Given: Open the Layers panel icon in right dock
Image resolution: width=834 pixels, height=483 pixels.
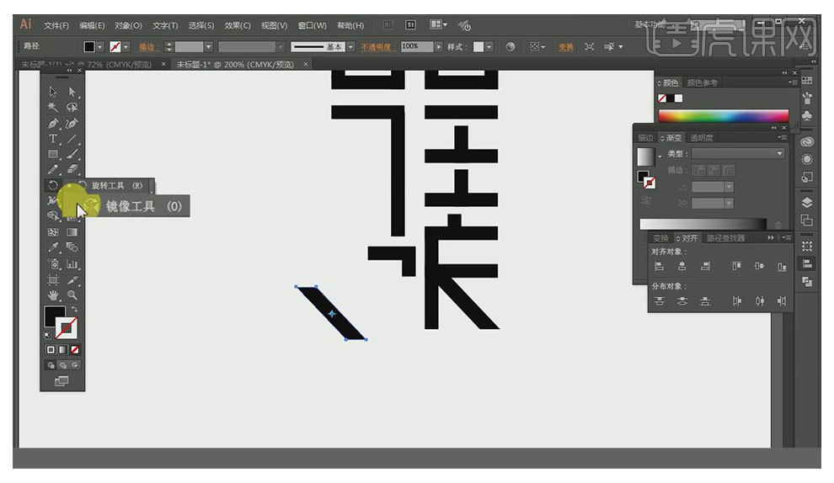Looking at the screenshot, I should point(807,202).
